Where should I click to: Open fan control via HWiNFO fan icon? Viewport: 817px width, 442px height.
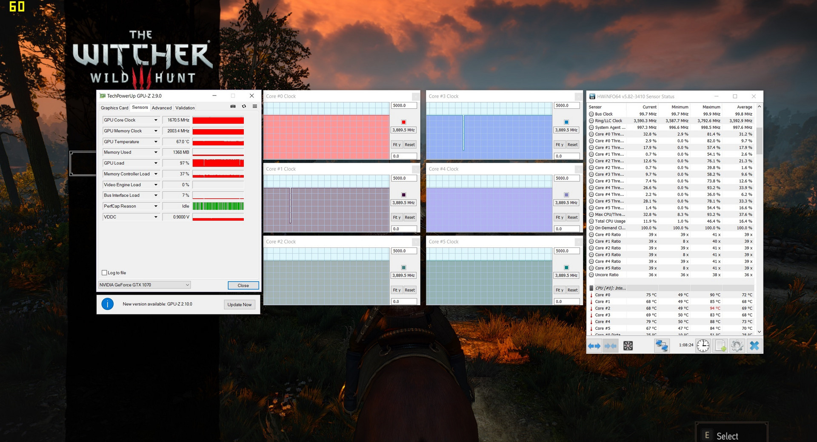click(x=628, y=346)
